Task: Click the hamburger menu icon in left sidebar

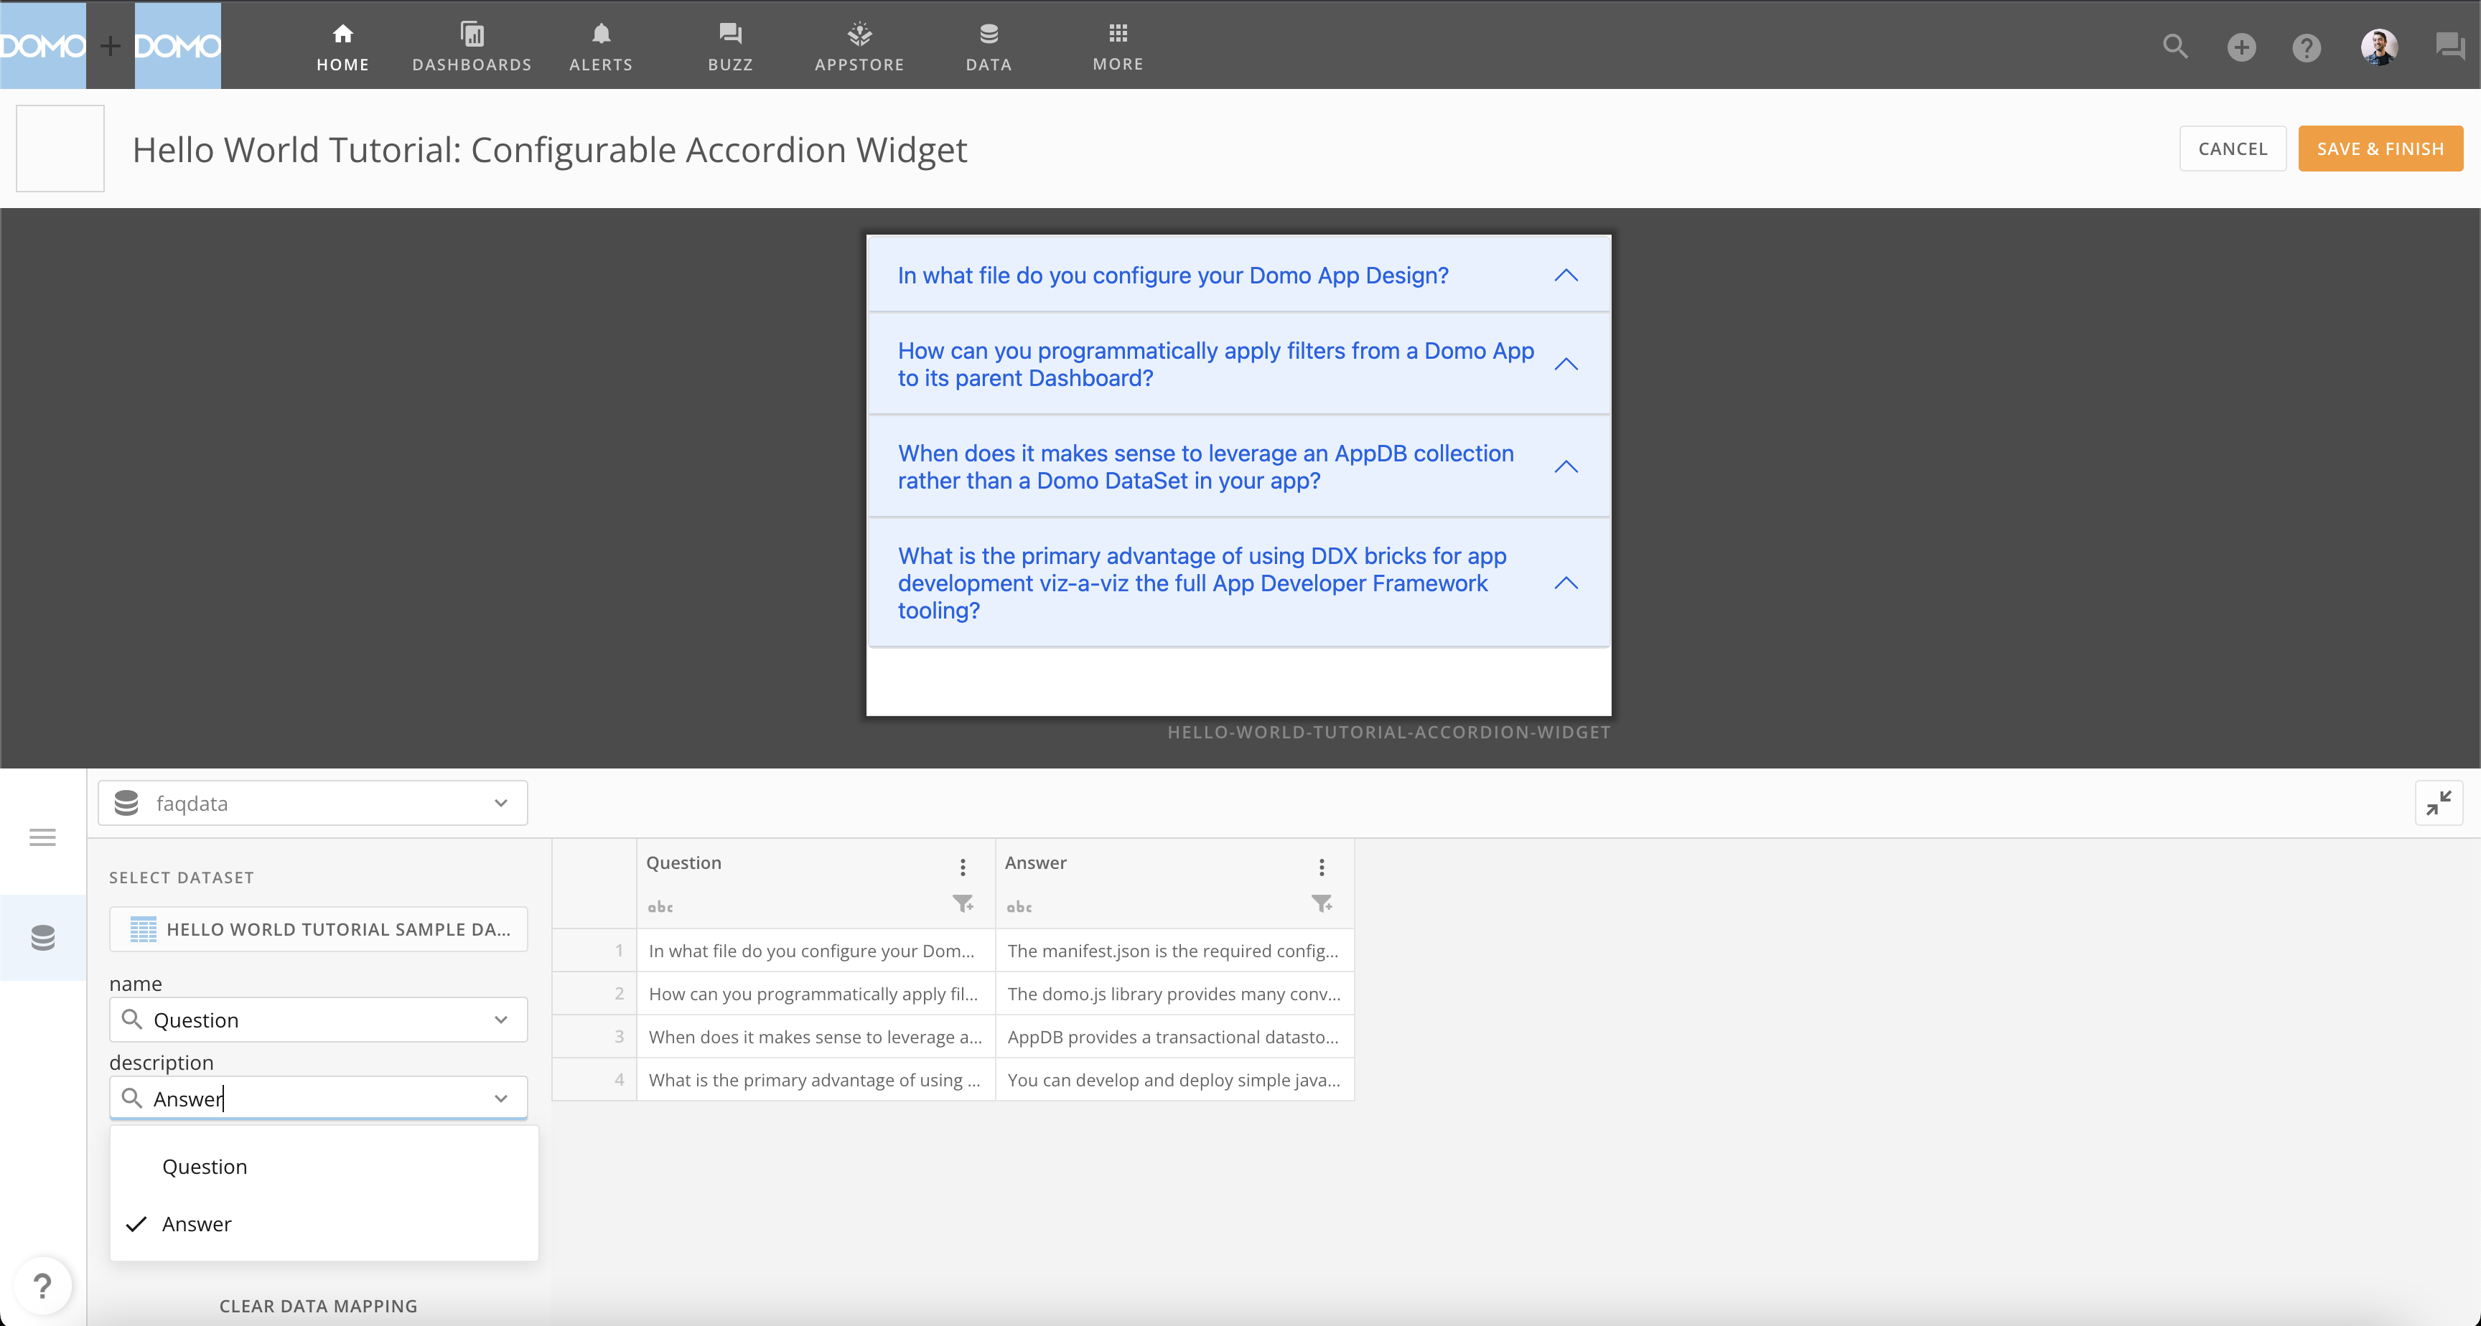Action: tap(42, 837)
